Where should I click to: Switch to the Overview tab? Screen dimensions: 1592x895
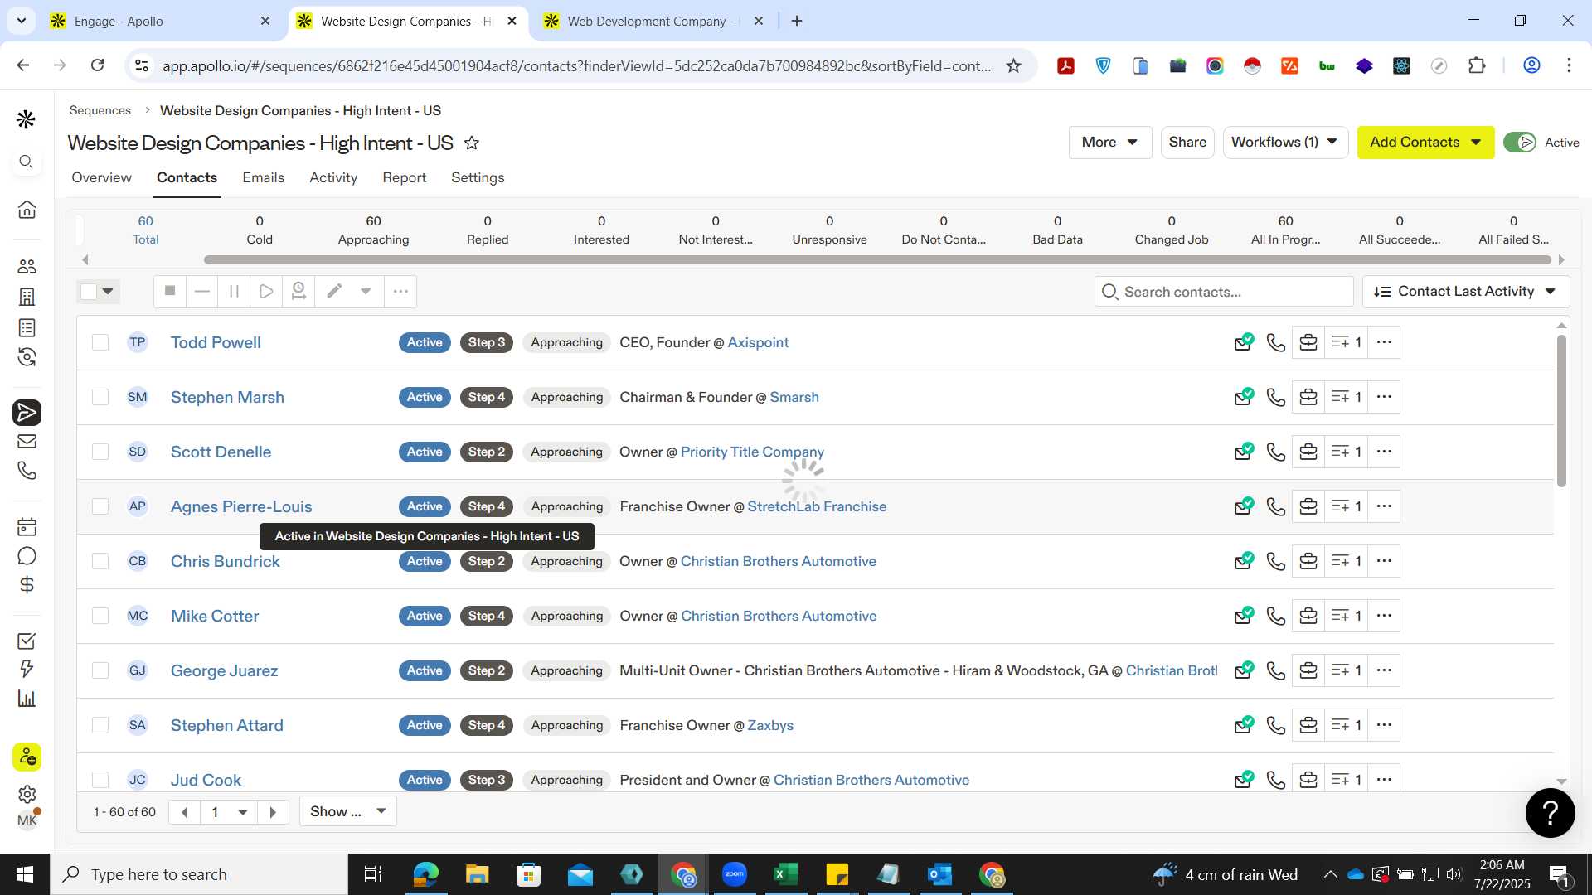coord(101,177)
